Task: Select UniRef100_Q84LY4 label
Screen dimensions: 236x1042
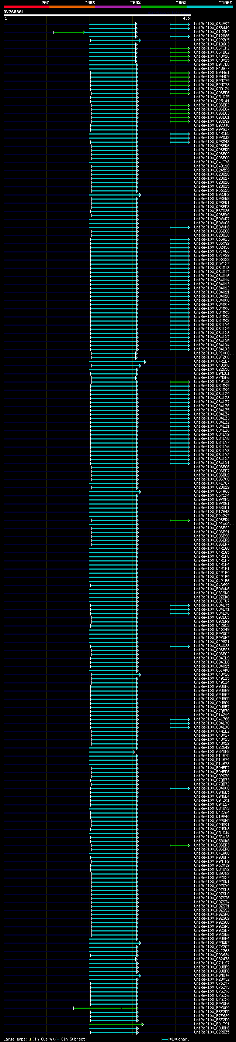Action: 212,325
